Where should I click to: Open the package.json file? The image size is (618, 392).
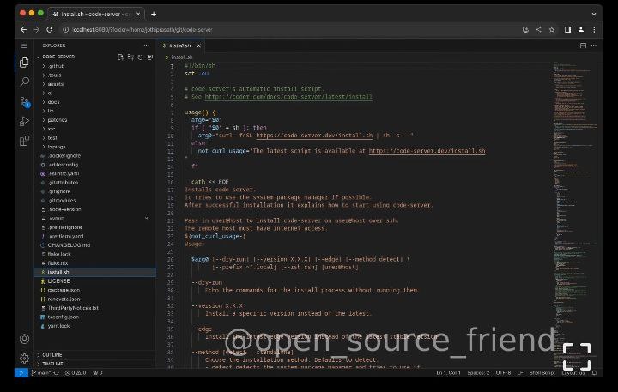coord(95,290)
